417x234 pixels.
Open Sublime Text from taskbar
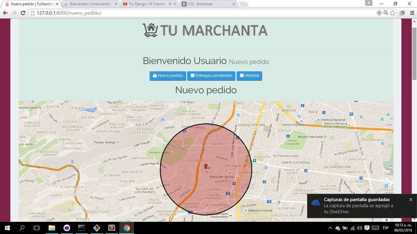coord(111,228)
